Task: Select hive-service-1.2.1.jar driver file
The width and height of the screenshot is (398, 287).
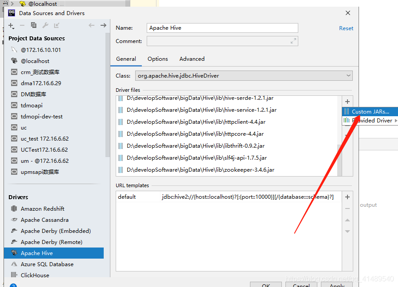Action: tap(202, 110)
